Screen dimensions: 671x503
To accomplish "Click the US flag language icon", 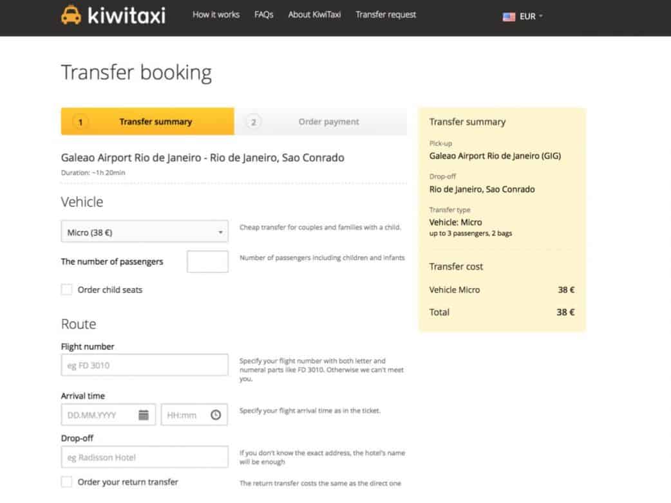I will coord(509,17).
